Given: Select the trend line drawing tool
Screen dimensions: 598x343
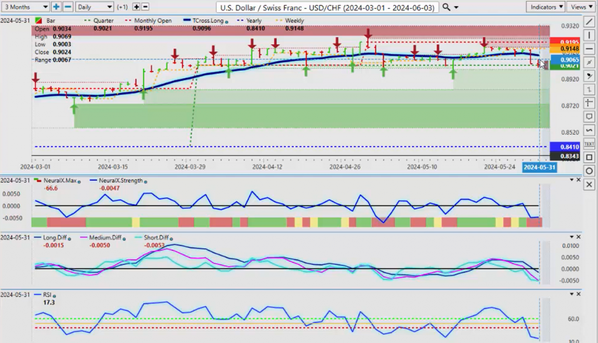Looking at the screenshot, I should (x=589, y=22).
